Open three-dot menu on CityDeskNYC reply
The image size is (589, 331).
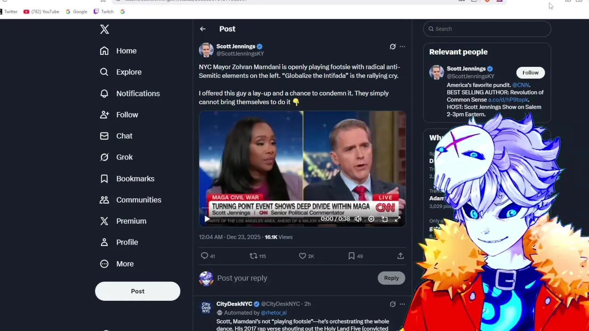click(402, 304)
